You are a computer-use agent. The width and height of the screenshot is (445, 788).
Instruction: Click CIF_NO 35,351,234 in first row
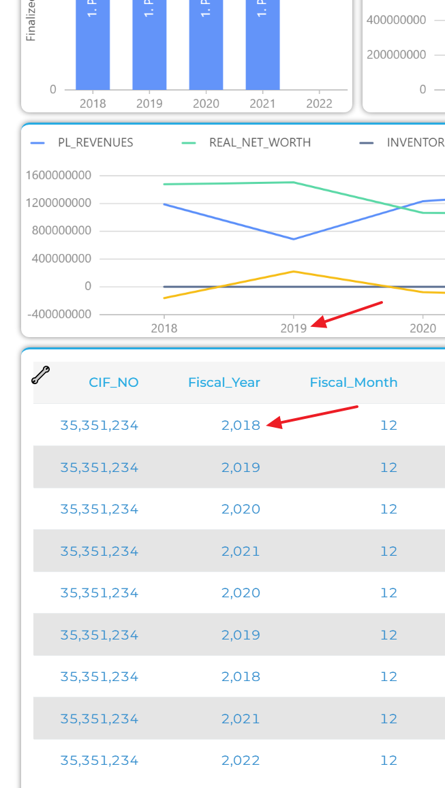99,425
